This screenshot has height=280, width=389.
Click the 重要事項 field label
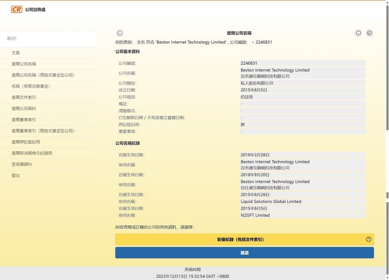[127, 131]
